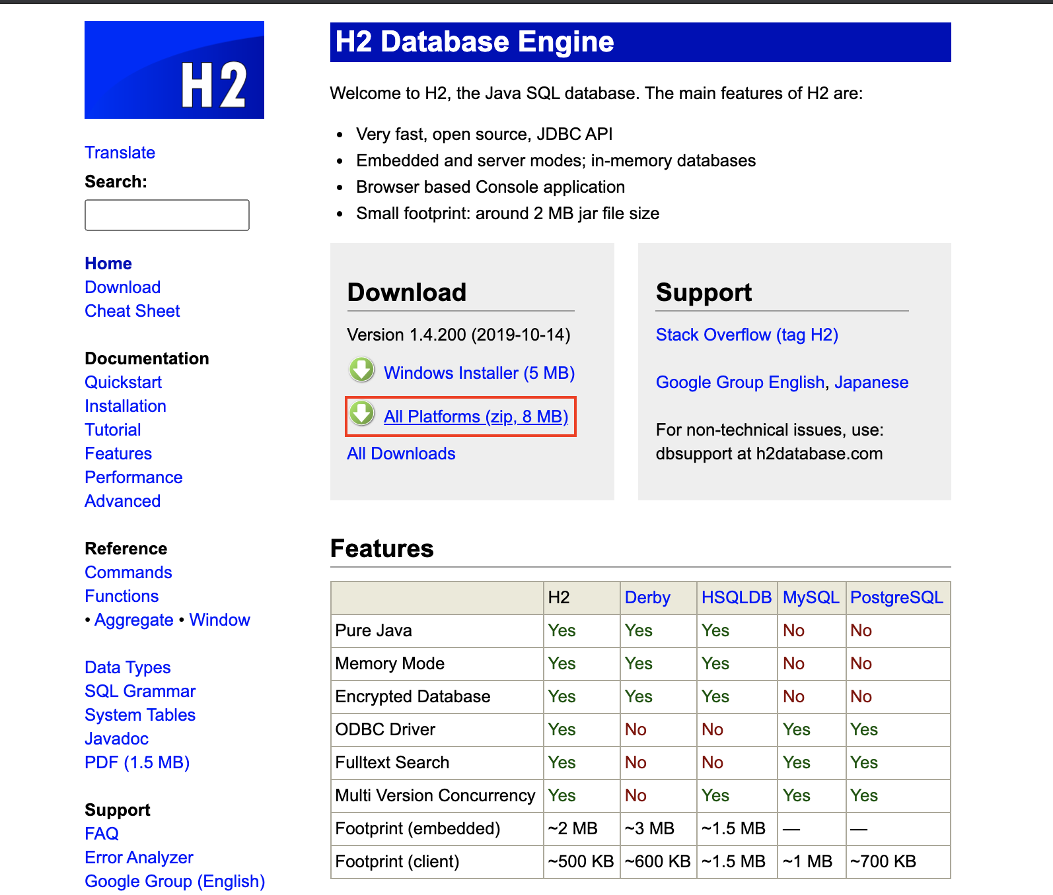The height and width of the screenshot is (895, 1053).
Task: Click the ~600 KB cell in table
Action: 657,861
